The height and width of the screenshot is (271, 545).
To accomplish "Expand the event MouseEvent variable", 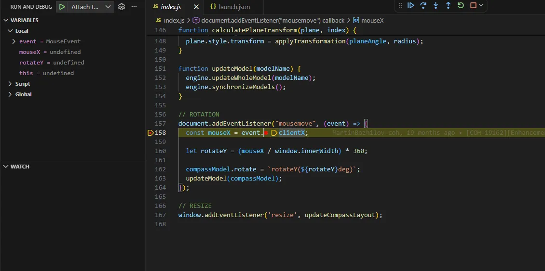I will pyautogui.click(x=14, y=41).
